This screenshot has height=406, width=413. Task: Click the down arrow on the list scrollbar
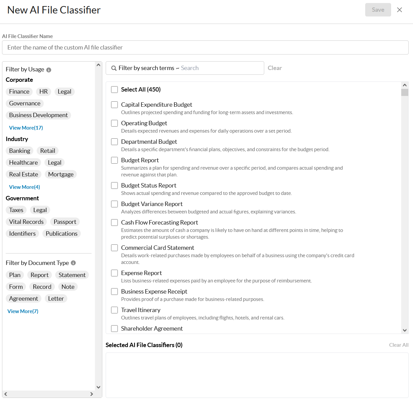click(x=405, y=330)
